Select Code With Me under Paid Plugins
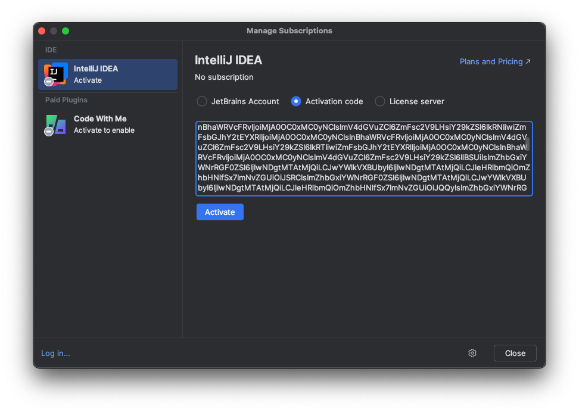 tap(107, 125)
